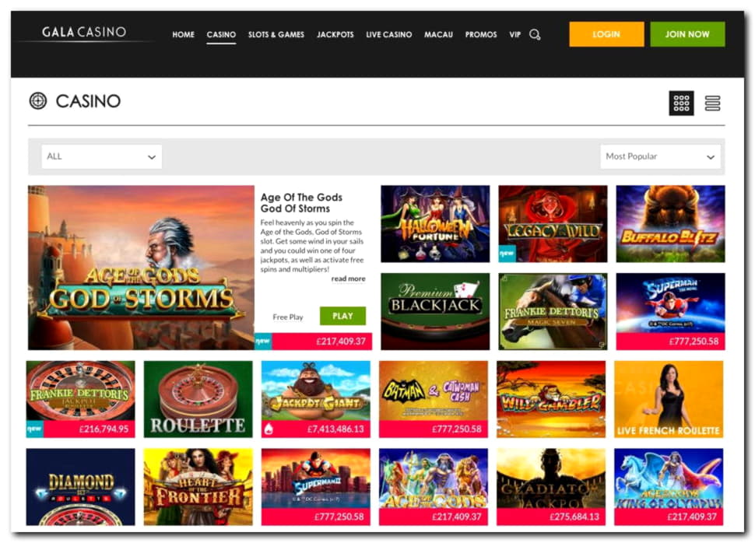Open the Batman & Catwoman Cash tile
The height and width of the screenshot is (543, 755).
pos(434,399)
